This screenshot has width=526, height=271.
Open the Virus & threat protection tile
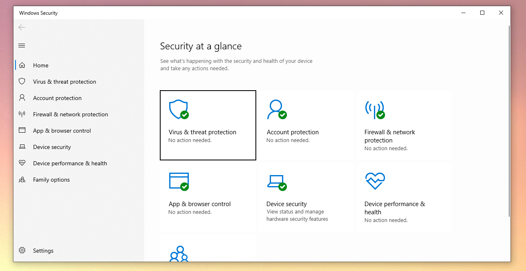pos(208,125)
